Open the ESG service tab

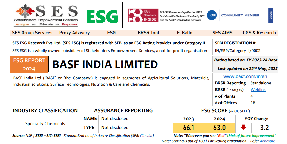click(111, 33)
